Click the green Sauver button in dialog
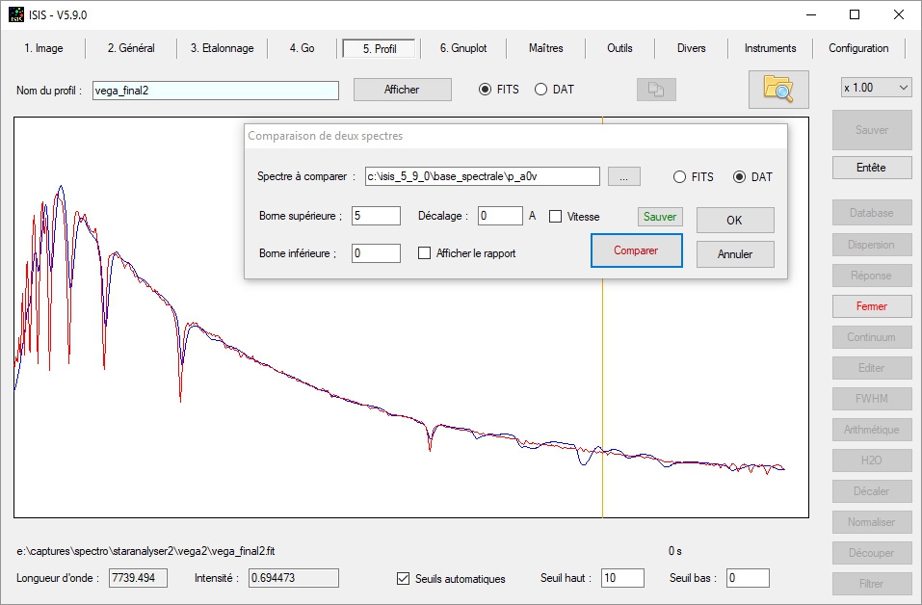Image resolution: width=922 pixels, height=605 pixels. [660, 217]
